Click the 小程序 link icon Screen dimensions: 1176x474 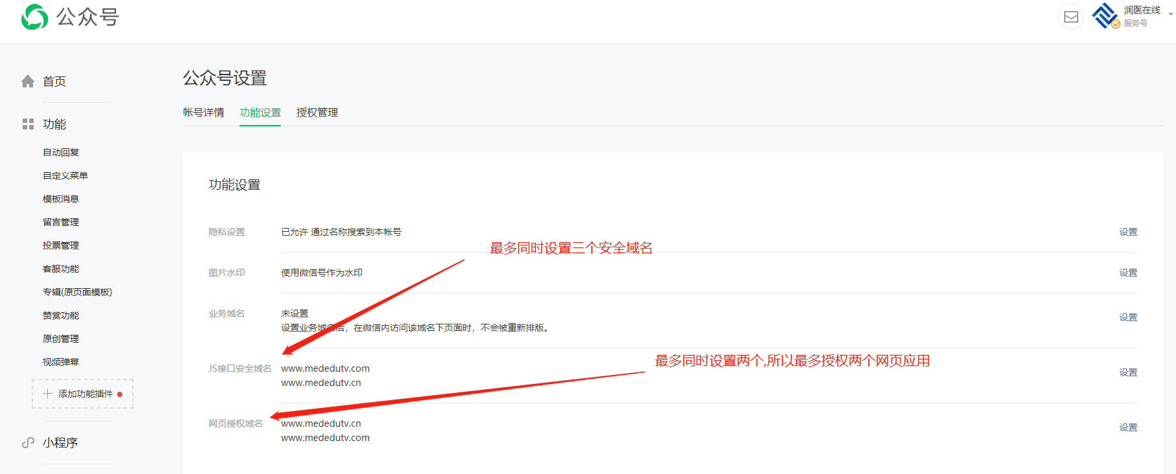(28, 442)
